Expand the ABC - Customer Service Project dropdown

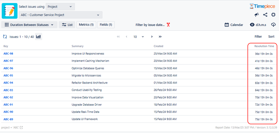[x=61, y=15]
